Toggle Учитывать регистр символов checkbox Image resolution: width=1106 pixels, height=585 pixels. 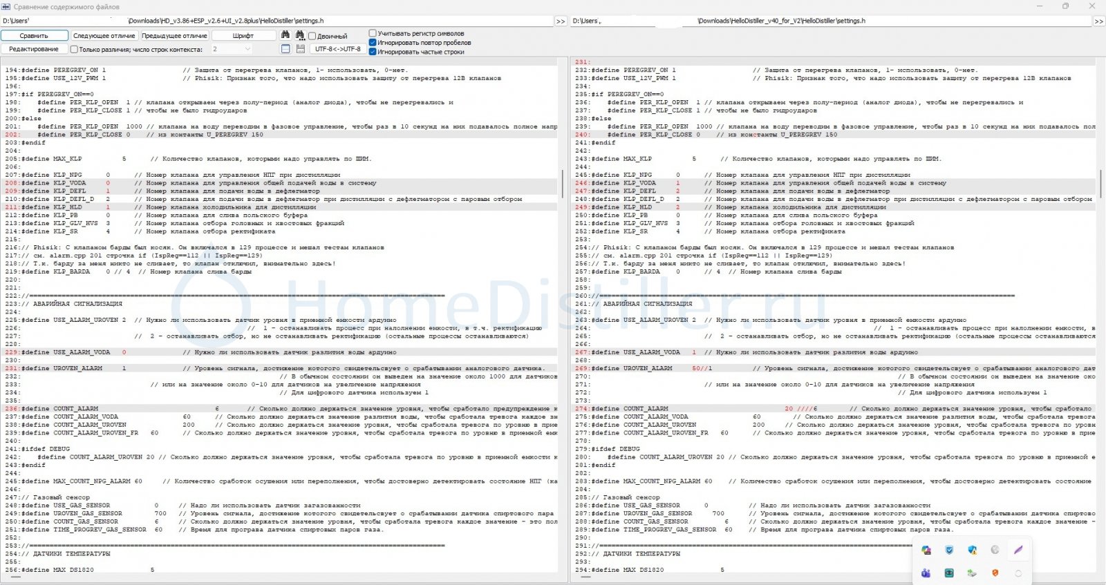pos(373,33)
